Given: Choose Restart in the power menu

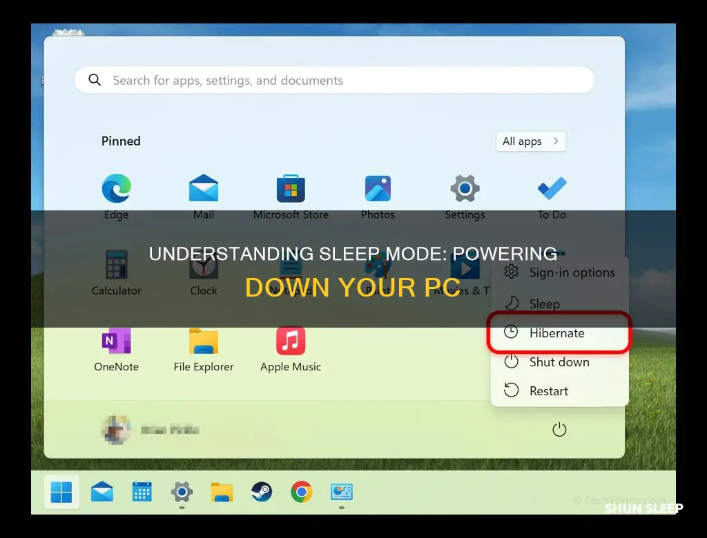Looking at the screenshot, I should 559,390.
